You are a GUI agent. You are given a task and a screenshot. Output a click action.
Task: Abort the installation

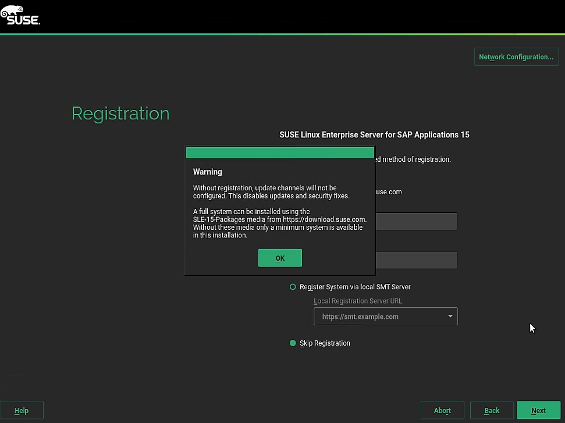click(x=442, y=410)
